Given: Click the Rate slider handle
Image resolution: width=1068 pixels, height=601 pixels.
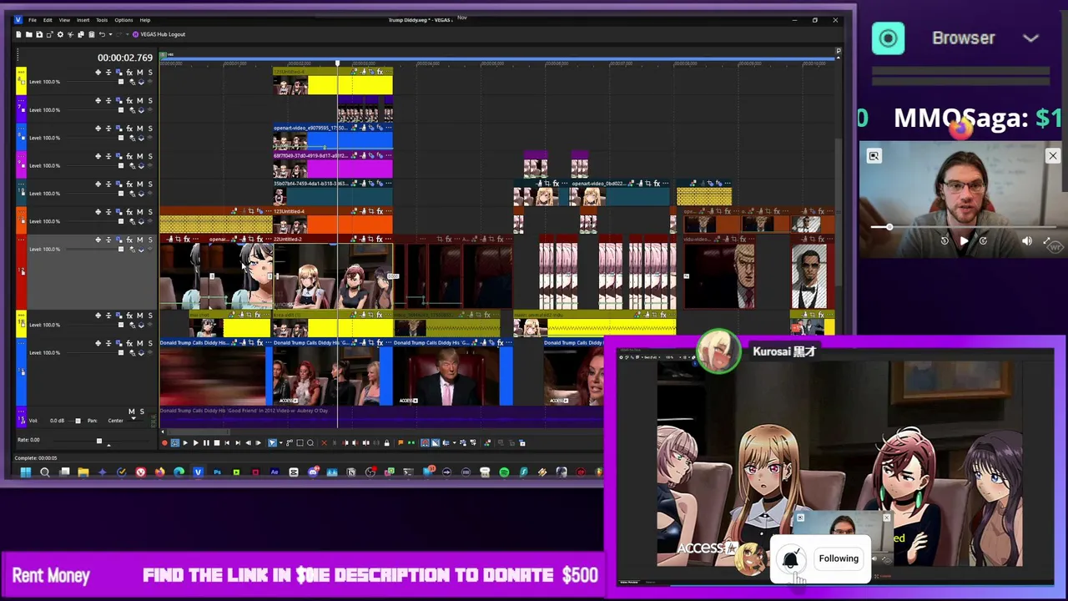Looking at the screenshot, I should [98, 441].
